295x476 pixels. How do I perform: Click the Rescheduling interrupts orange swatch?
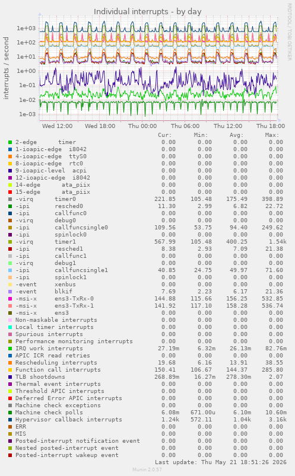click(10, 363)
